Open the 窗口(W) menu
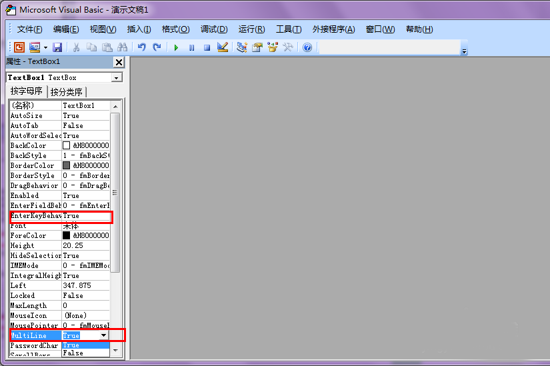550x366 pixels. tap(380, 29)
